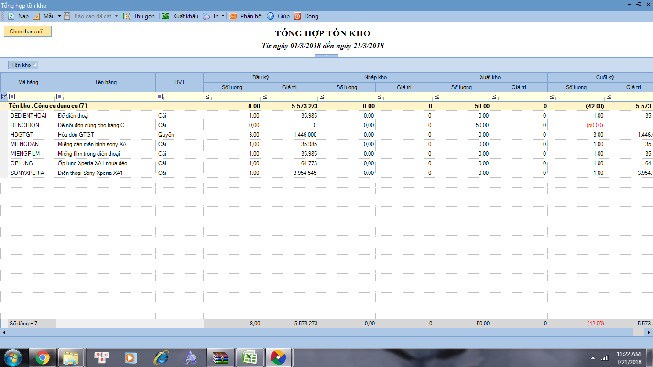The image size is (653, 367).
Task: Click the Mẫu template ruler icon
Action: tap(36, 16)
